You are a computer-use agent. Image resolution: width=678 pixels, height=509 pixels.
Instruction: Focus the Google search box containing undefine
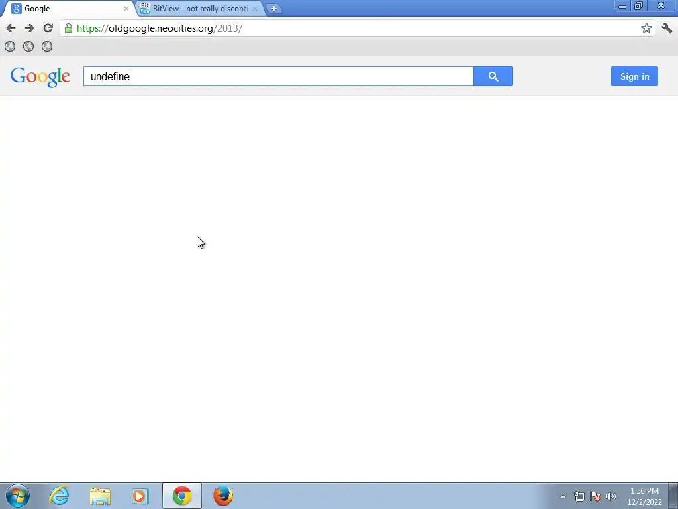pyautogui.click(x=279, y=76)
